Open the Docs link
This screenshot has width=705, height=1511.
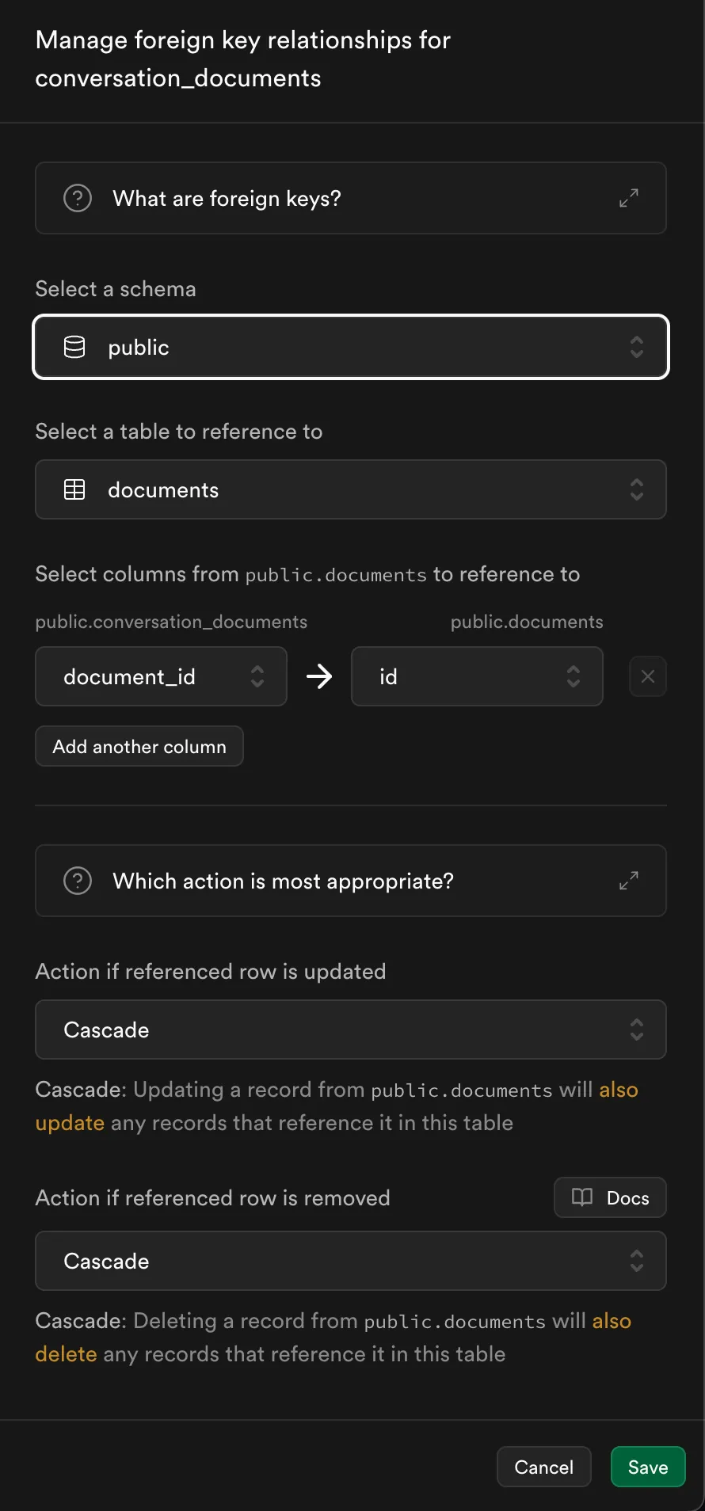[610, 1197]
